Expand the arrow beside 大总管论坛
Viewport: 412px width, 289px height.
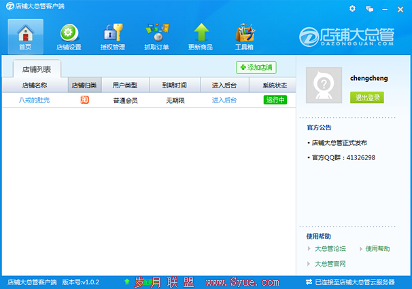309,248
